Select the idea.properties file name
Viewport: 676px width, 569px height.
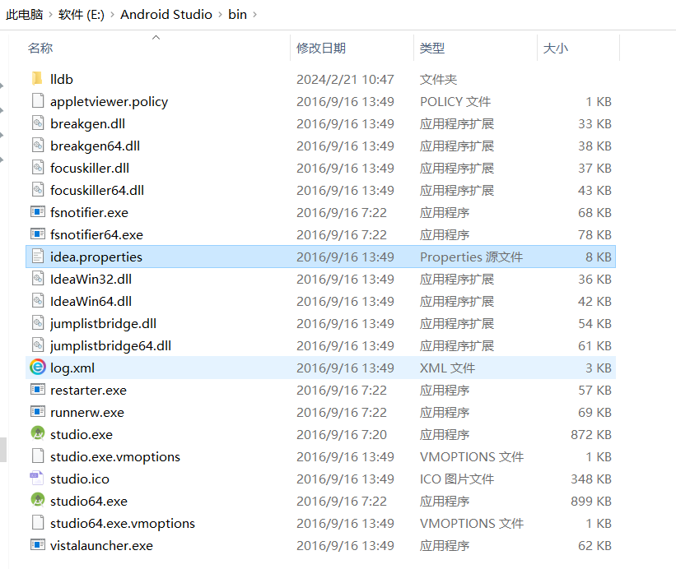click(96, 257)
